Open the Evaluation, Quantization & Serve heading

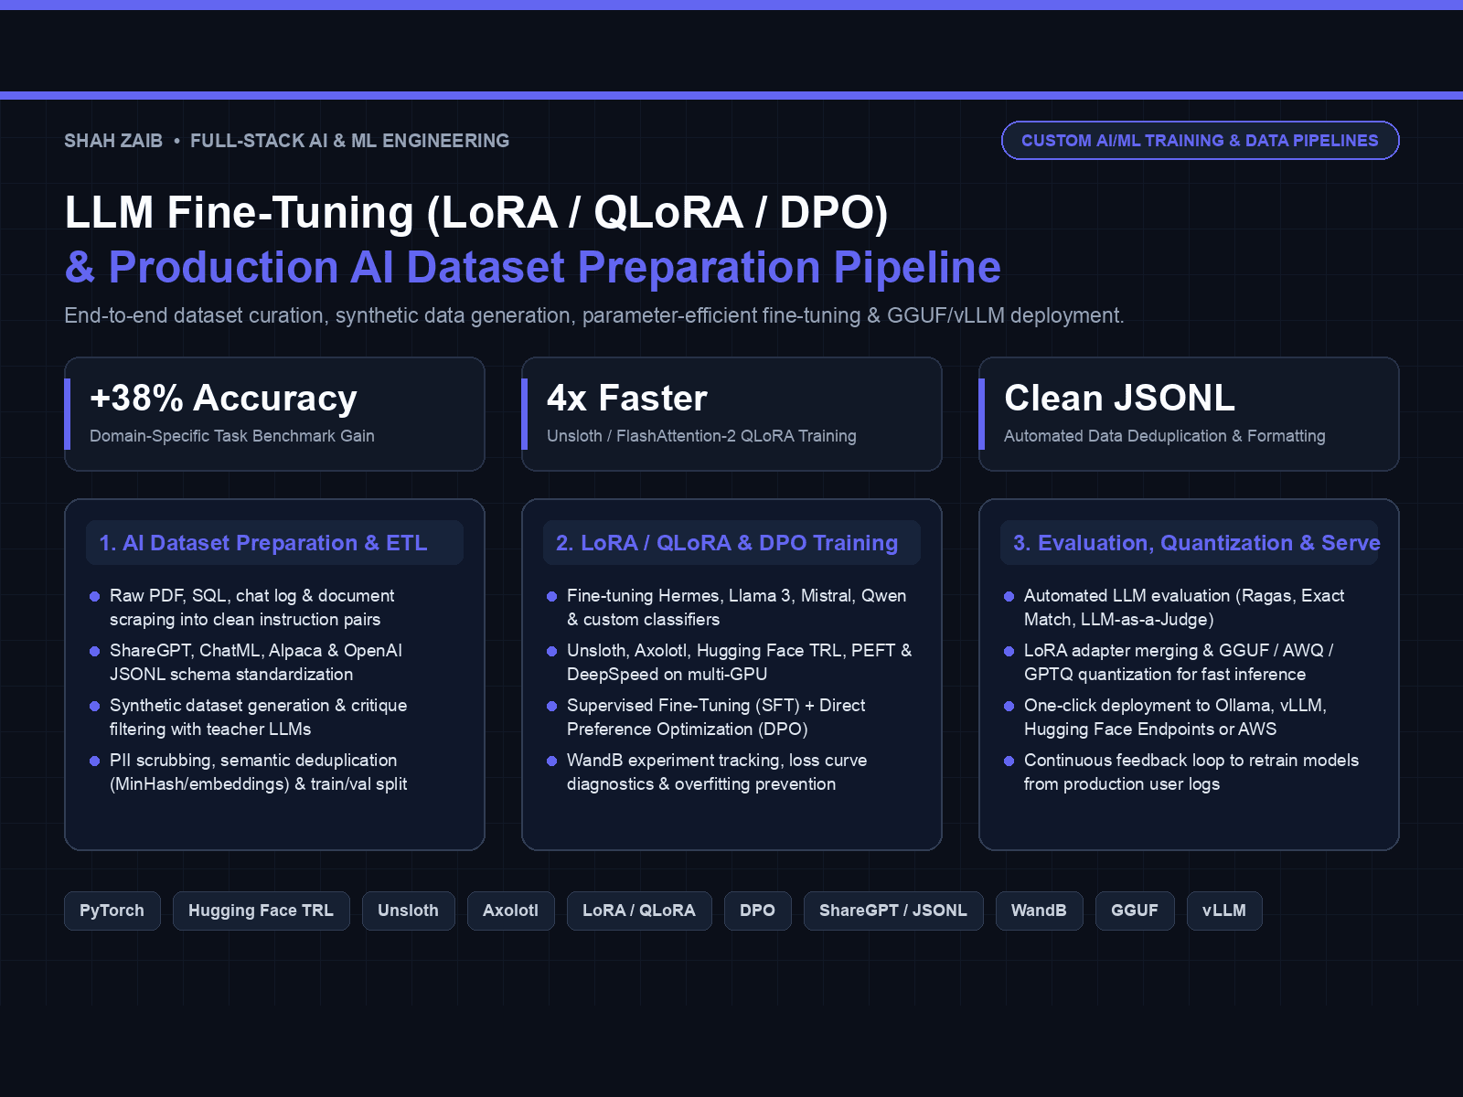point(1189,543)
